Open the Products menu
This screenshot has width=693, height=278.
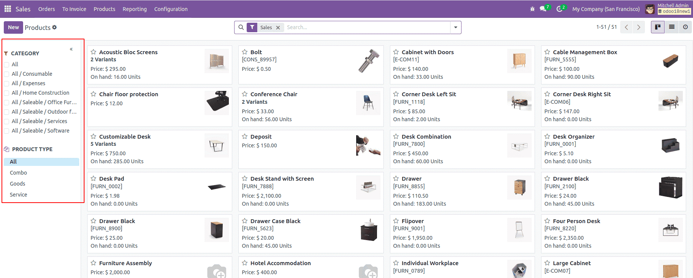pos(105,9)
